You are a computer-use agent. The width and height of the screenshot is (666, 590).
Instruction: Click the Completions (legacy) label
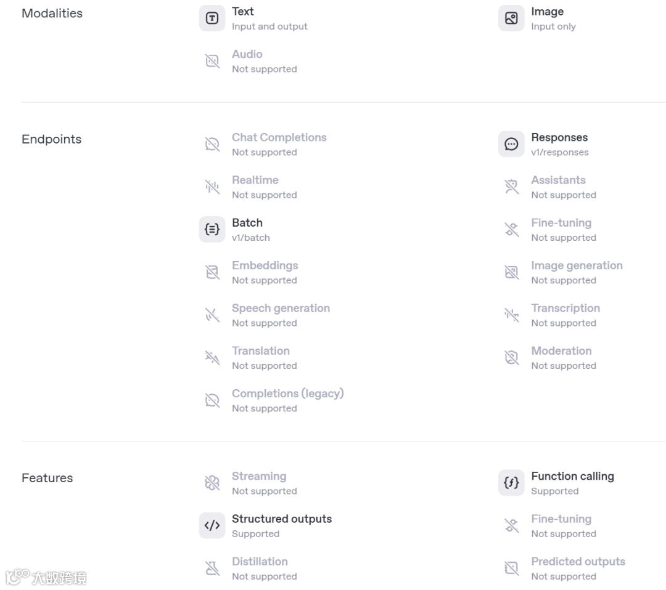pos(287,394)
